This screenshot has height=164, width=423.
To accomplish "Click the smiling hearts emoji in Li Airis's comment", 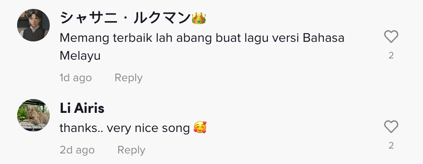I will (x=200, y=128).
